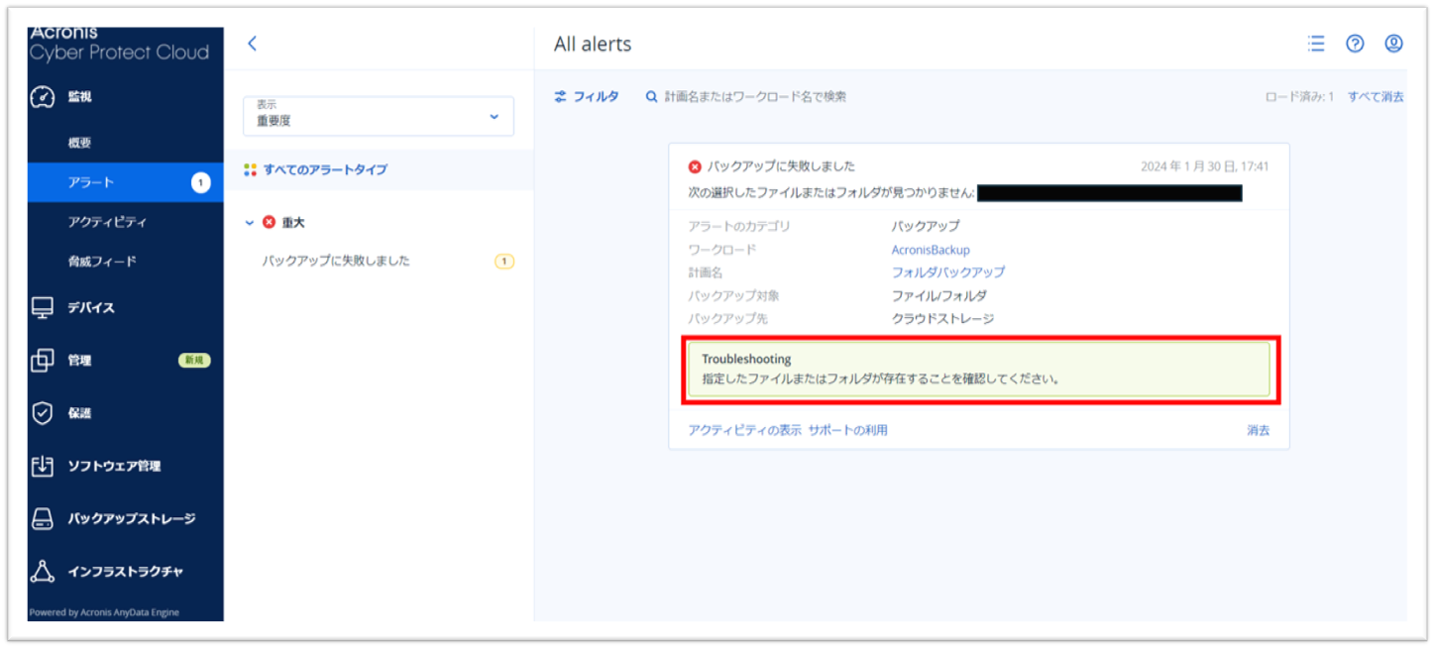Image resolution: width=1434 pixels, height=648 pixels.
Task: Open the user account profile icon
Action: tap(1393, 44)
